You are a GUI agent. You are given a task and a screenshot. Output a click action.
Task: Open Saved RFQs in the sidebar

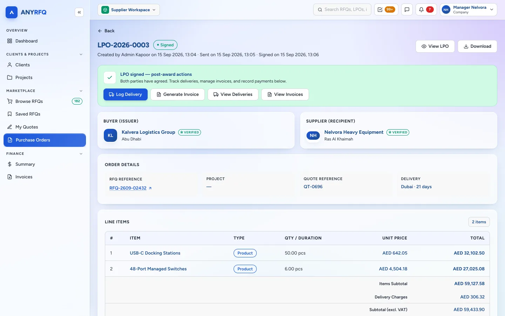45,114
